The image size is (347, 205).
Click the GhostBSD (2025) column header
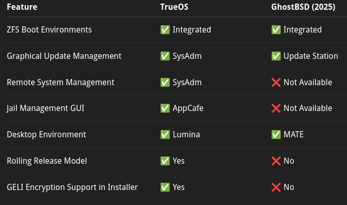pos(303,7)
